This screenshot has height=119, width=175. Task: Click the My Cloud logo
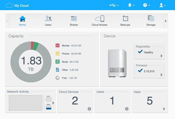tap(17, 5)
